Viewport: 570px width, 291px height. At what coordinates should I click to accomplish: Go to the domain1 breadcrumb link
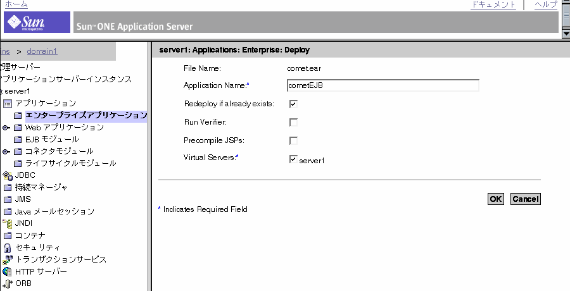[x=42, y=51]
